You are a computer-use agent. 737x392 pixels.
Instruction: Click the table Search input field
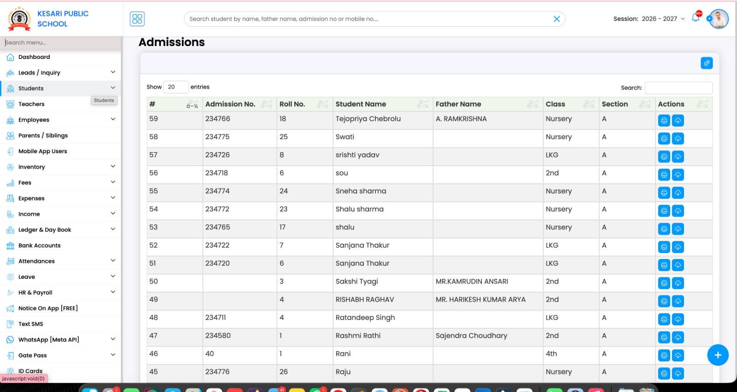point(678,88)
